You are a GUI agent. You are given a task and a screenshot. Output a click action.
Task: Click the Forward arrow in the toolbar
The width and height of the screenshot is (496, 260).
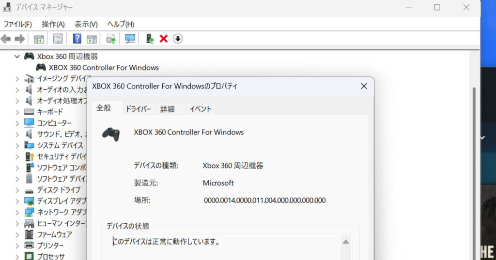tap(19, 39)
